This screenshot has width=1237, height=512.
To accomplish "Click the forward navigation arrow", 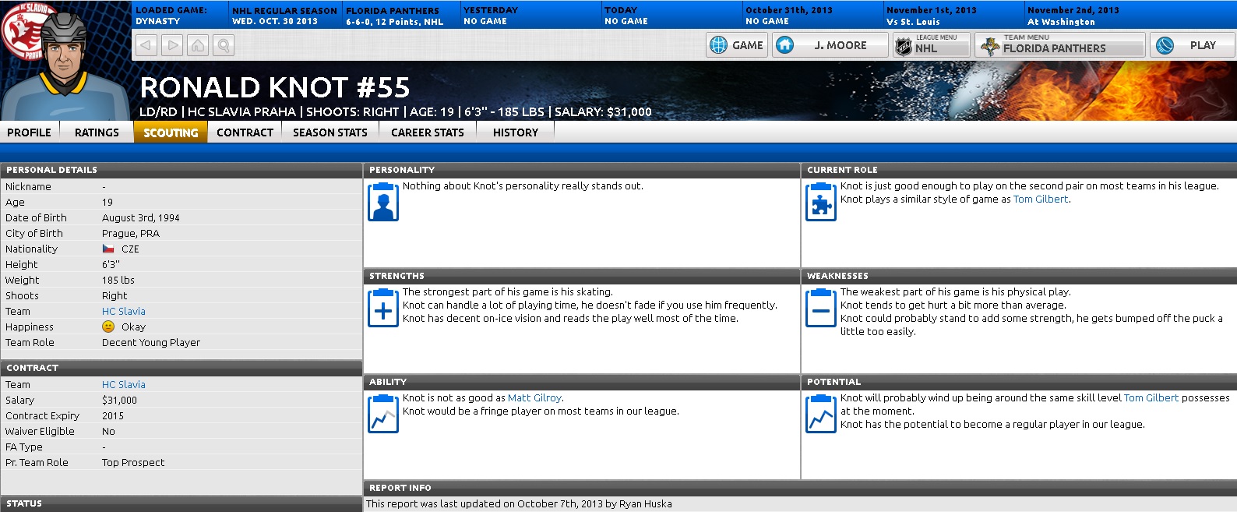I will pos(172,45).
